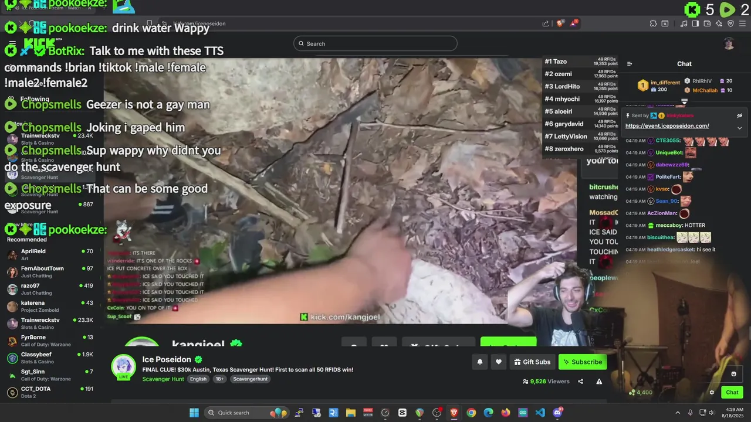
Task: Select the 18+ stream tag
Action: (219, 379)
